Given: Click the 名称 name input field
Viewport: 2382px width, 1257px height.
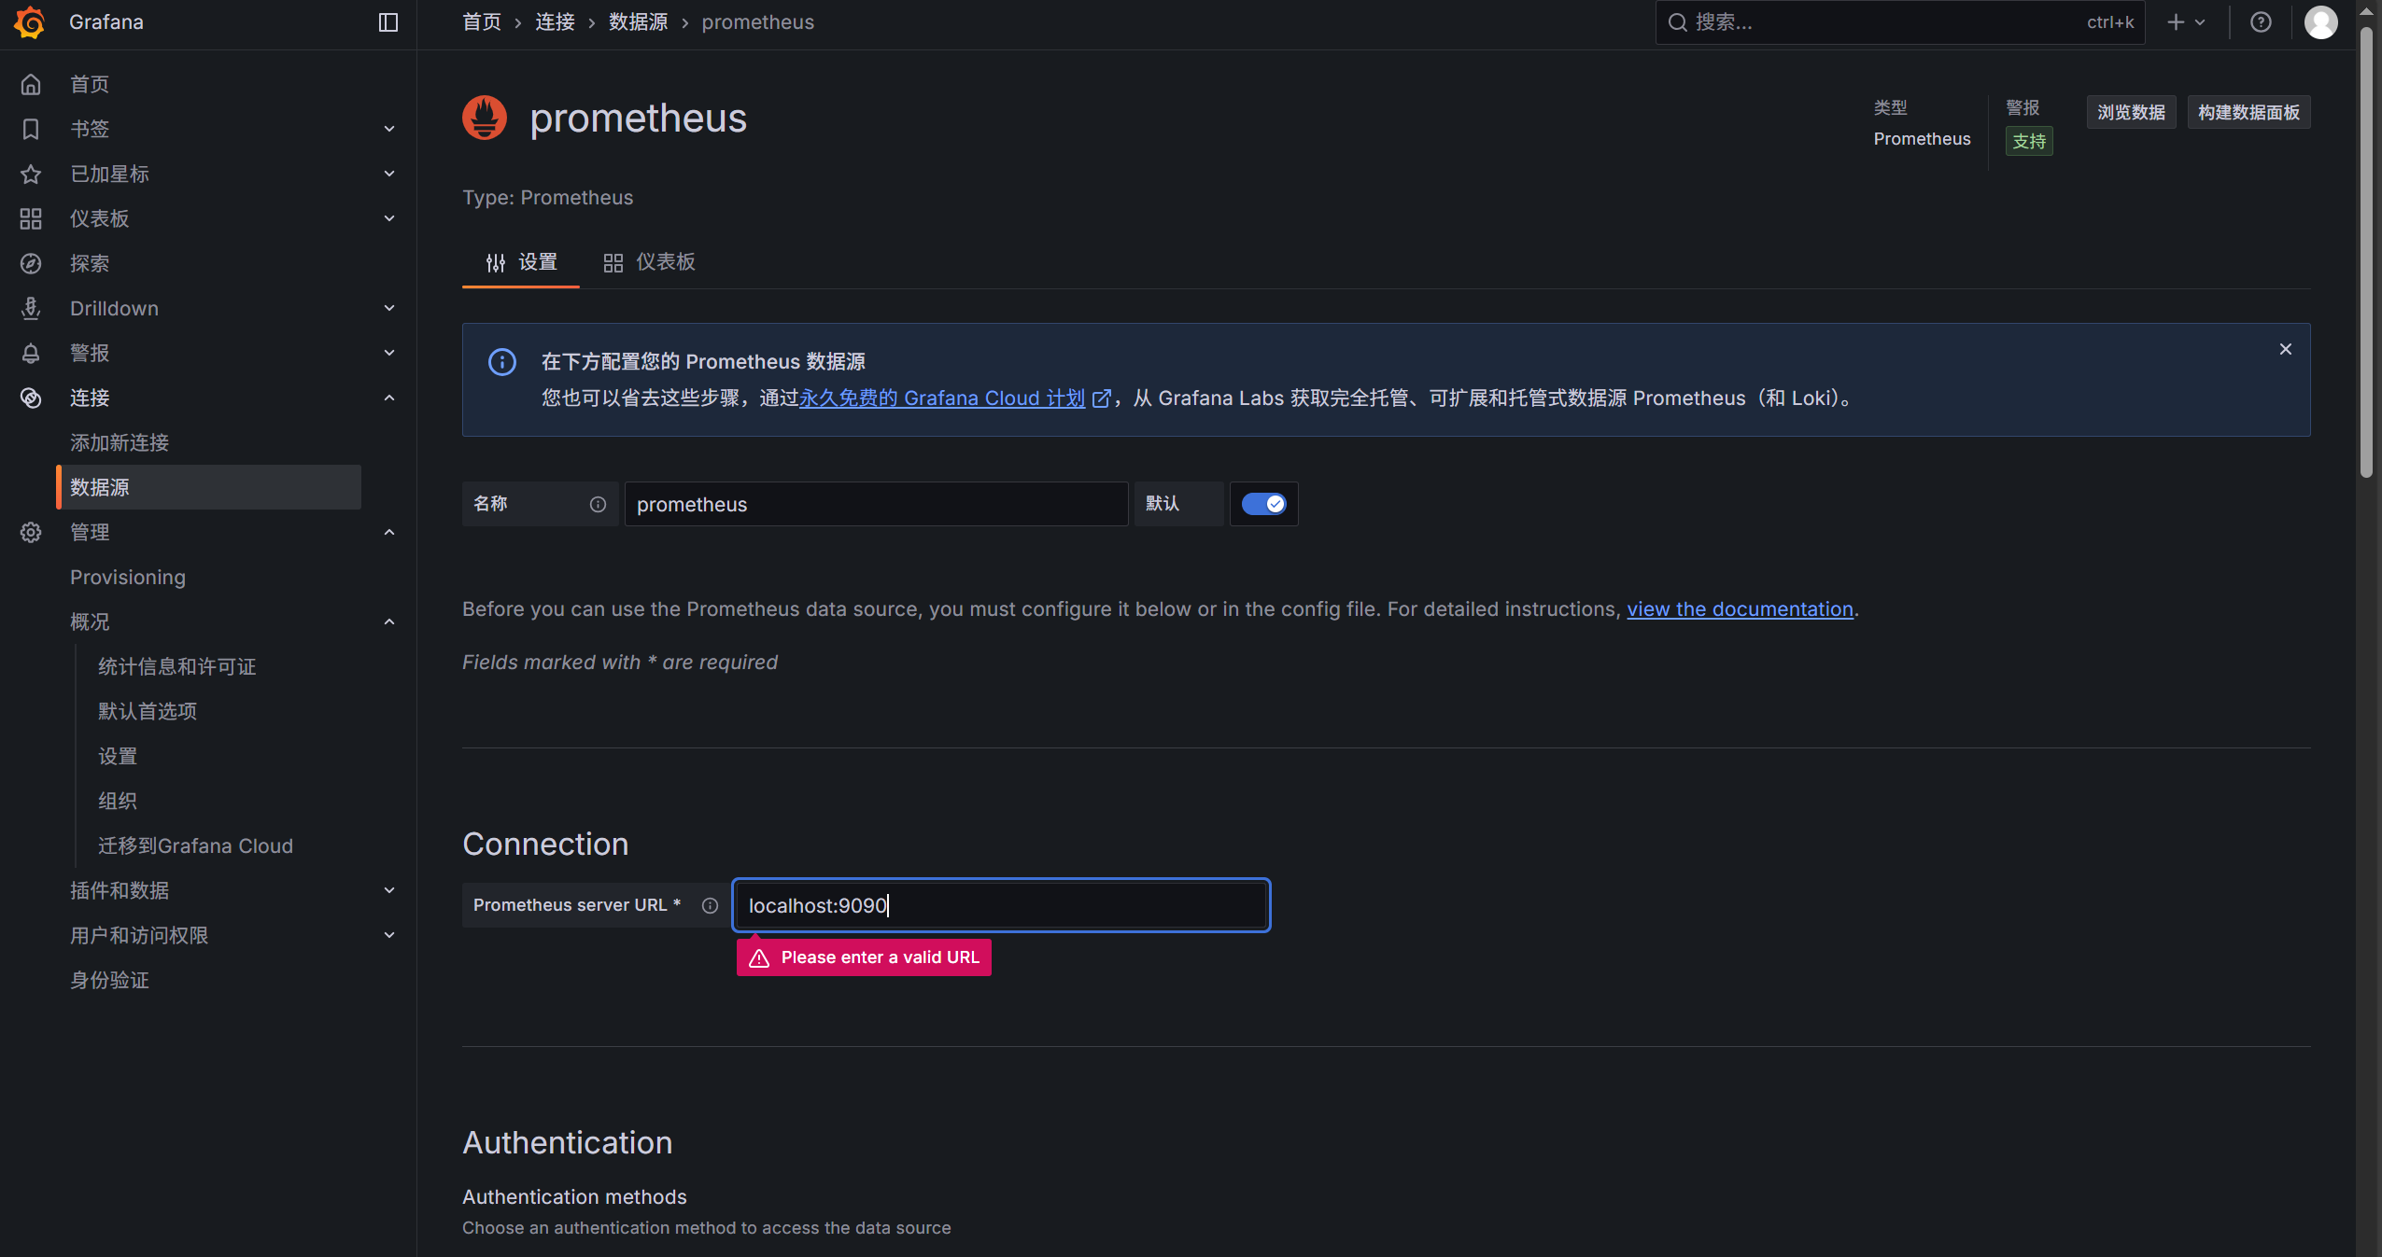Looking at the screenshot, I should 876,504.
